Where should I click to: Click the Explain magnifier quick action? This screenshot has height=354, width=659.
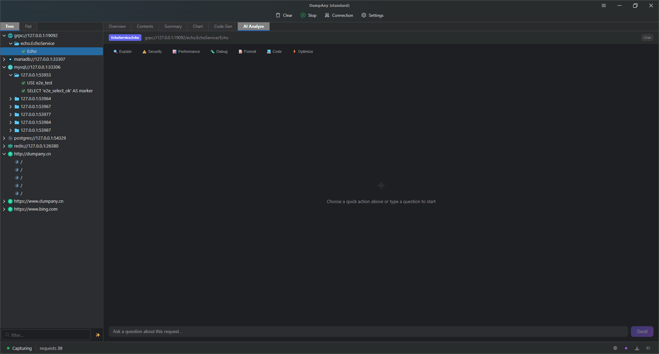coord(122,51)
